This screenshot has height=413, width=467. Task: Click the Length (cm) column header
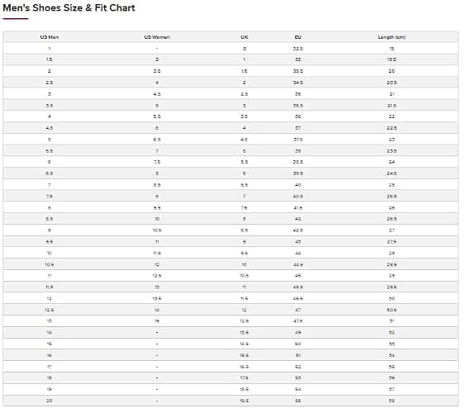(x=392, y=37)
